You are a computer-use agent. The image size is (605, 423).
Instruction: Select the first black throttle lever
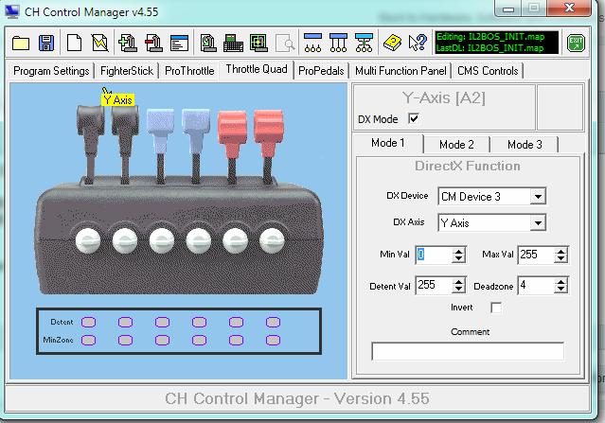[x=90, y=143]
